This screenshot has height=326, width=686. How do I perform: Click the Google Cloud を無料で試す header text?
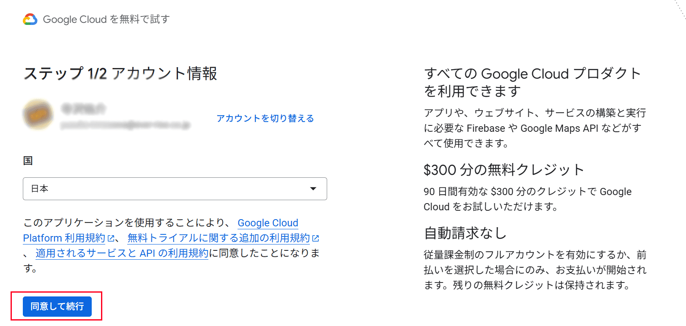coord(106,19)
